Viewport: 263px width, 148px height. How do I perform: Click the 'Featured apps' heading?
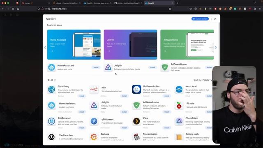tap(55, 25)
